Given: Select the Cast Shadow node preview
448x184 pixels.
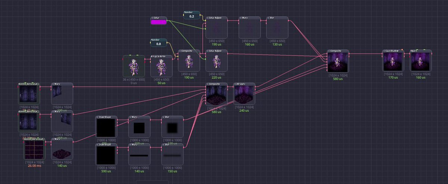Looking at the screenshot, I should point(393,62).
